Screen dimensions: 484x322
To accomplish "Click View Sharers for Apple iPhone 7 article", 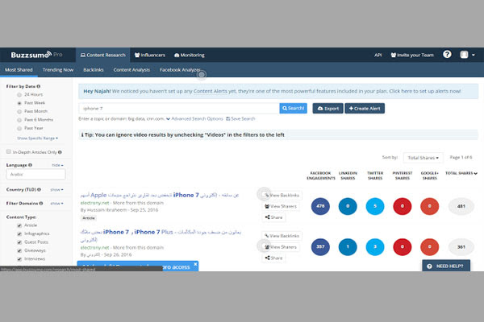I will coord(281,206).
